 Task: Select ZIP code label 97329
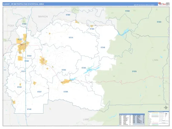tap(134, 71)
